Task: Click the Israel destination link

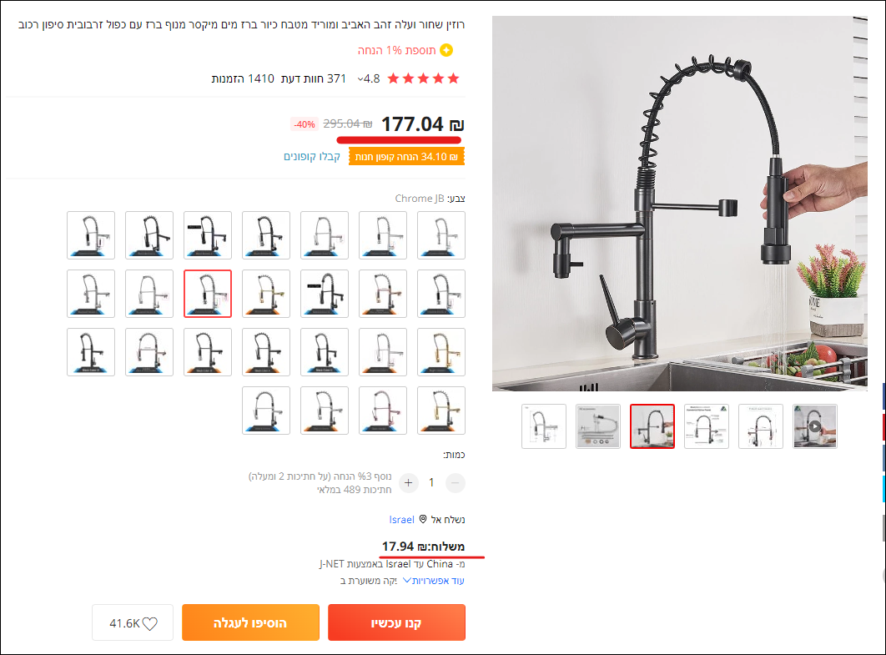Action: coord(402,519)
